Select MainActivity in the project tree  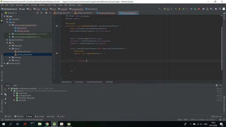[22, 28]
